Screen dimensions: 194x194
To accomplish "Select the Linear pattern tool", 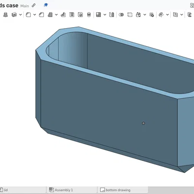I will click(x=98, y=15).
